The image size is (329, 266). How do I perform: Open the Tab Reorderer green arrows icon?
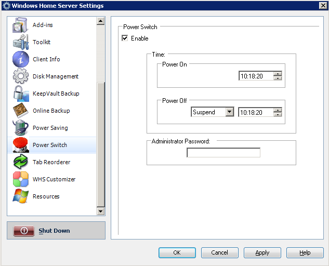click(20, 162)
